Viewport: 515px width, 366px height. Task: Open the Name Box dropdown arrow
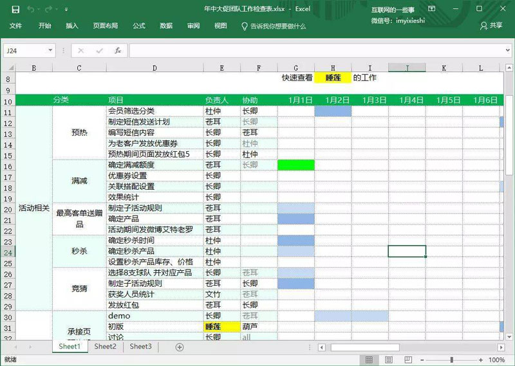tap(51, 50)
